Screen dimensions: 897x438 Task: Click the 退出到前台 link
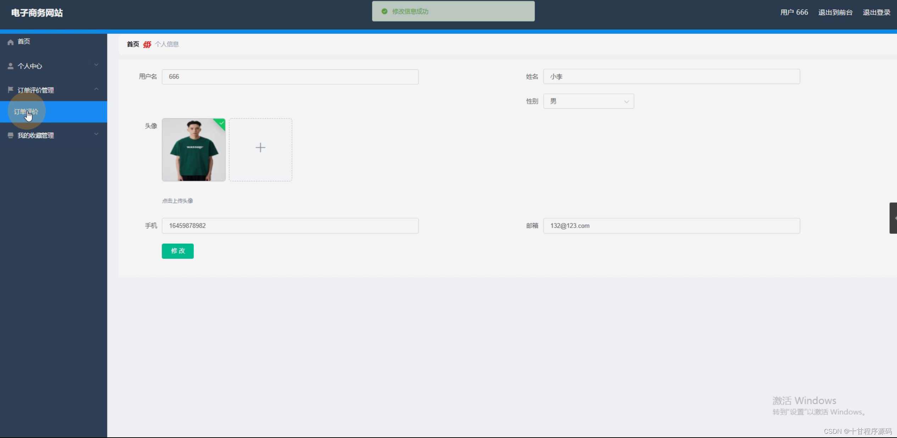coord(835,12)
